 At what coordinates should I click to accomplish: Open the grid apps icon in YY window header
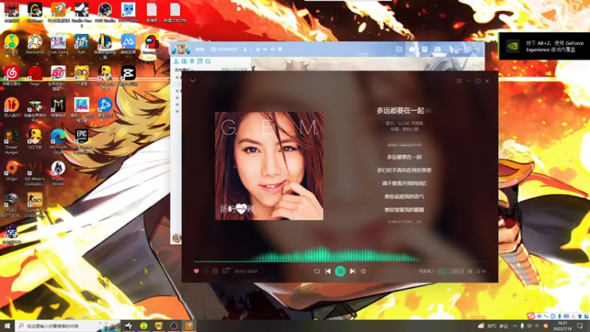point(425,49)
